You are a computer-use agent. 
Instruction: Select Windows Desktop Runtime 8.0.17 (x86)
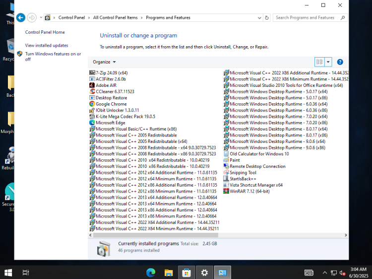click(x=276, y=135)
